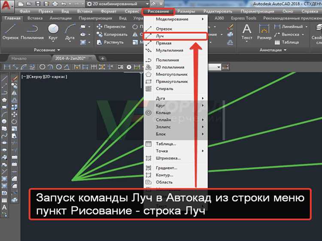322x241 pixels.
Task: Choose Мультилиния from the Рисование menu
Action: (x=176, y=51)
